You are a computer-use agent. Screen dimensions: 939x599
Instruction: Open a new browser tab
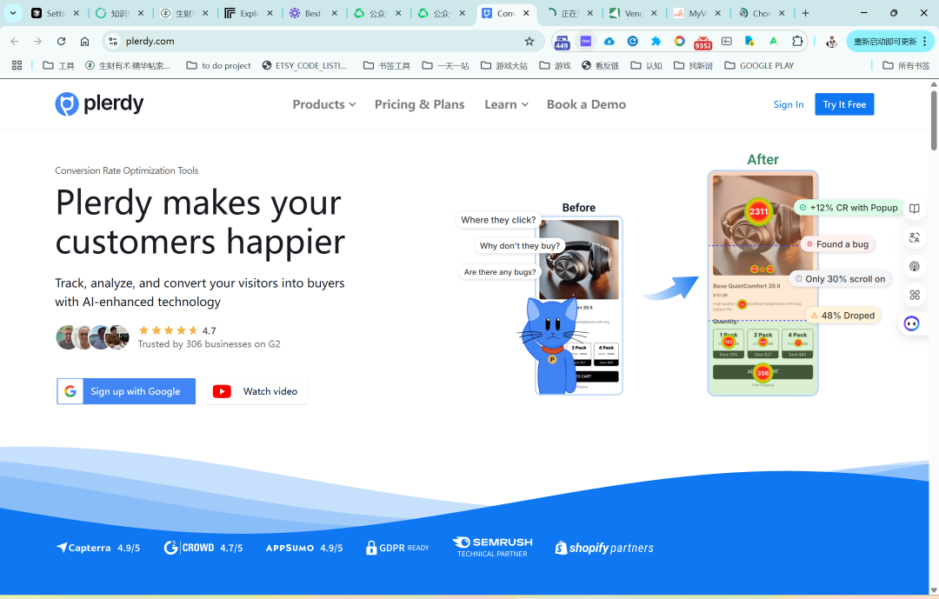805,13
